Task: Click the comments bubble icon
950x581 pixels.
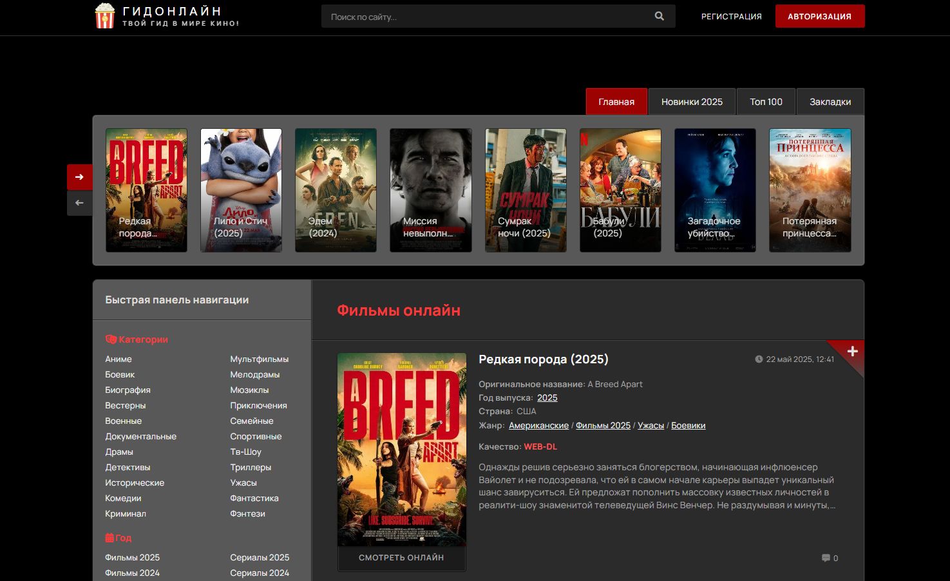Action: [826, 558]
